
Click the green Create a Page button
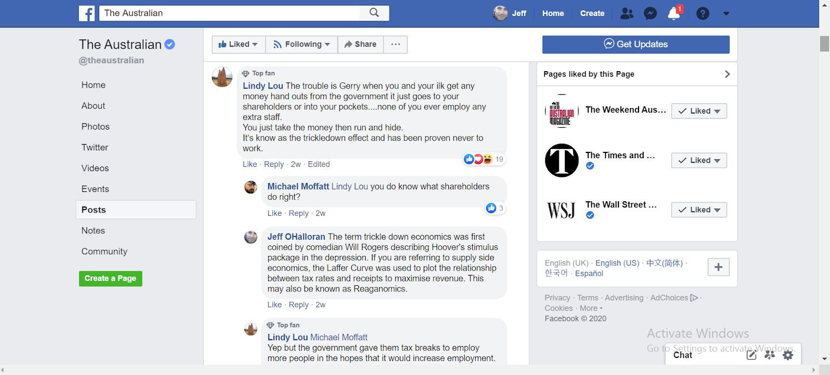(x=110, y=279)
